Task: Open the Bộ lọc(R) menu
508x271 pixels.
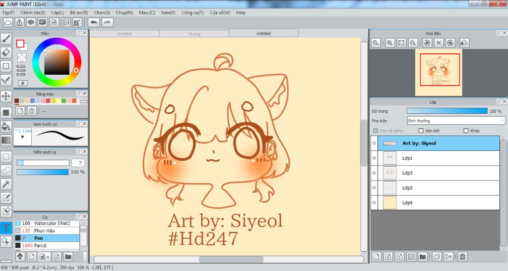Action: point(79,12)
